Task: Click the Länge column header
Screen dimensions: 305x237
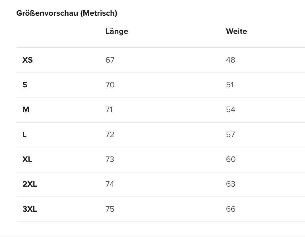Action: (117, 31)
